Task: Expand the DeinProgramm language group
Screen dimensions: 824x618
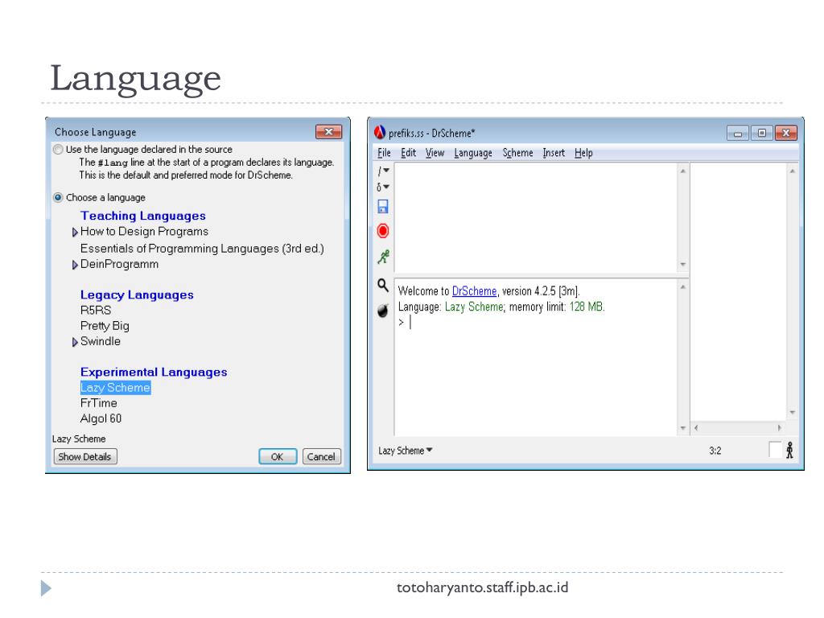Action: coord(75,265)
